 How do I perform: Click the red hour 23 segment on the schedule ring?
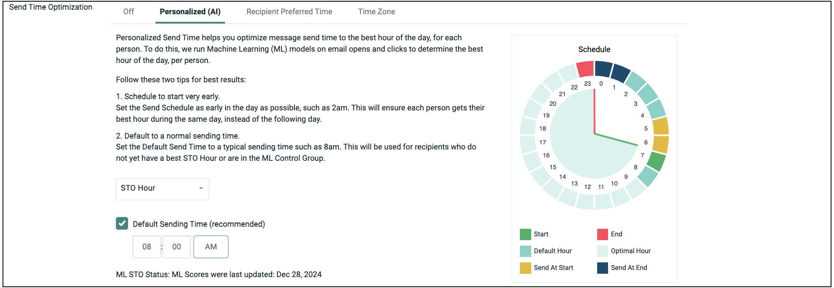(585, 69)
